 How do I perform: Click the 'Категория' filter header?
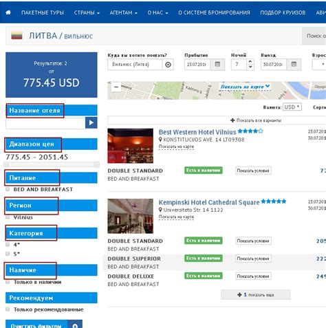(52, 233)
